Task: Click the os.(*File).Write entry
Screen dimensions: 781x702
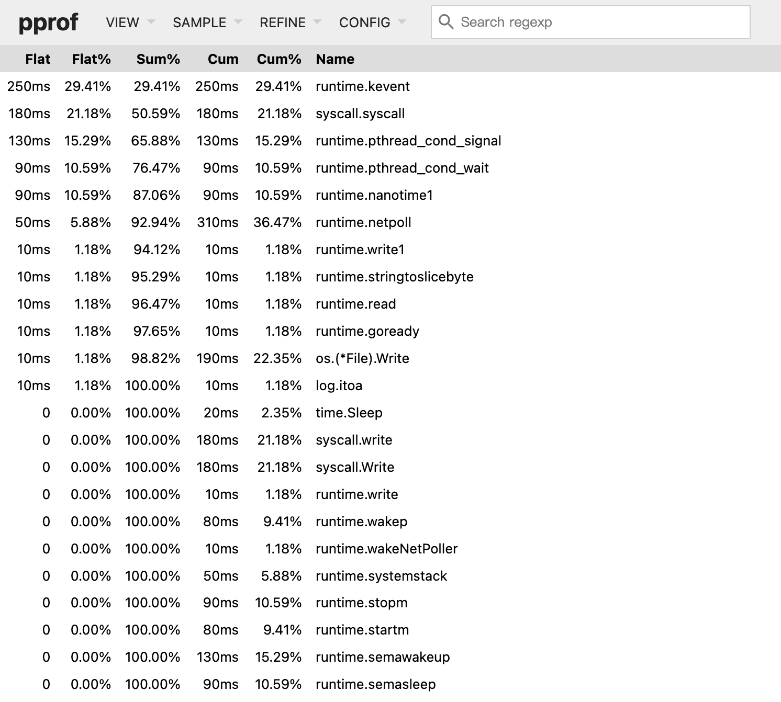Action: [x=362, y=358]
